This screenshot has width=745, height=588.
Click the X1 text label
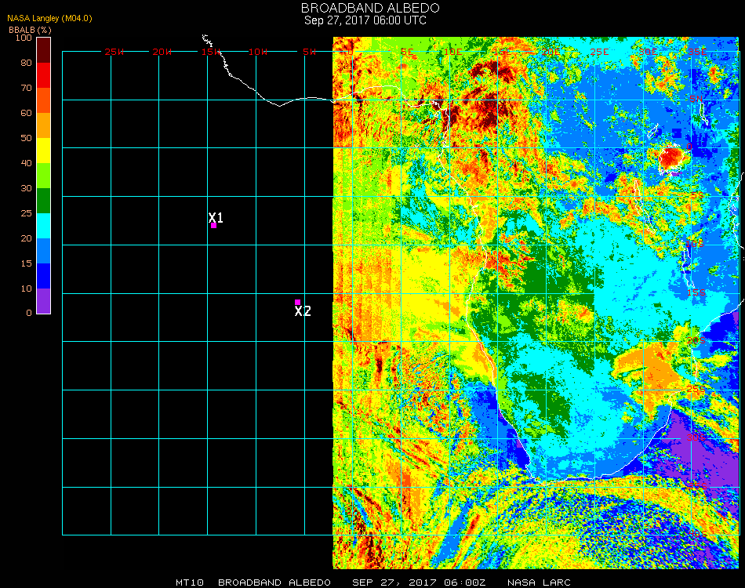[216, 217]
